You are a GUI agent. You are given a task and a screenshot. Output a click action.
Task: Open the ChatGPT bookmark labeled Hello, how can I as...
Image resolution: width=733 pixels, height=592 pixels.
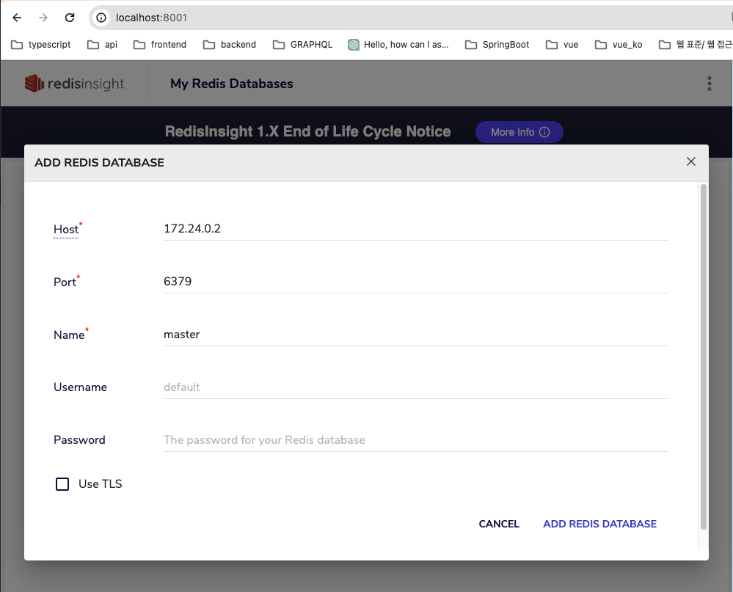click(400, 44)
